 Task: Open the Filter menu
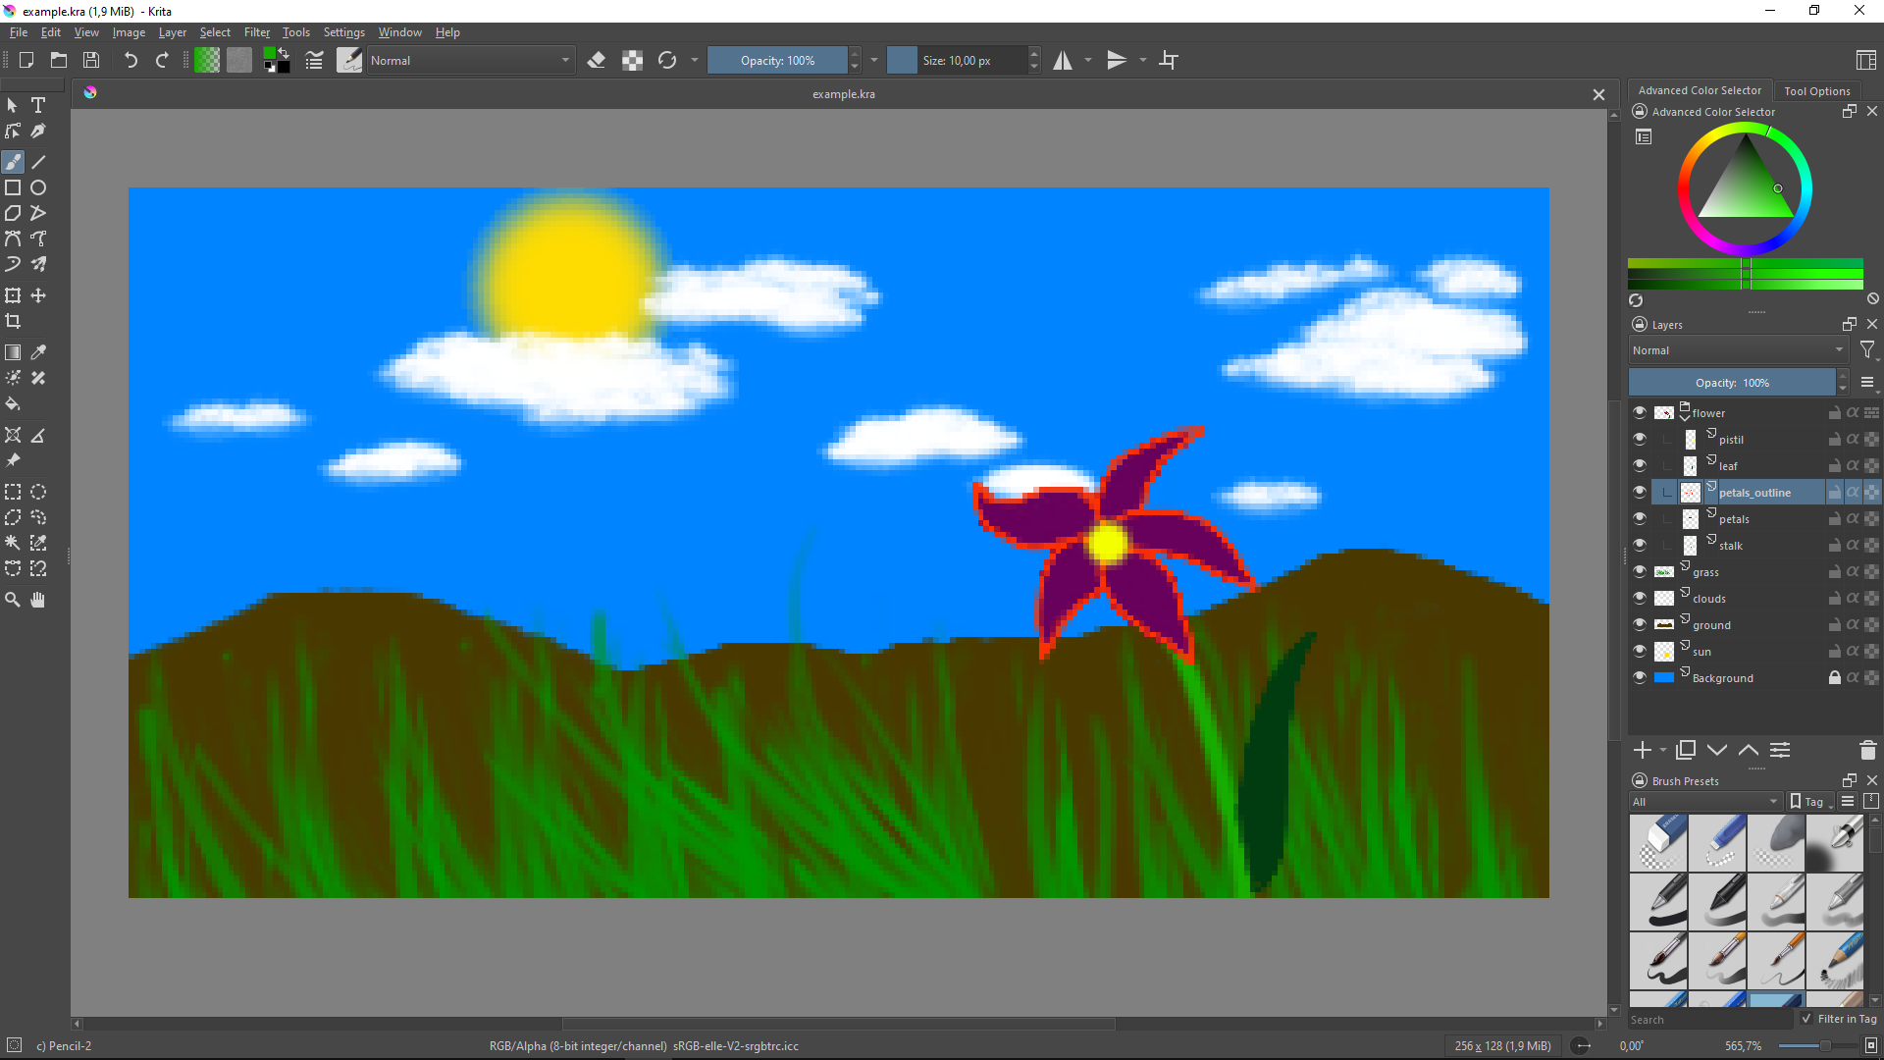click(x=257, y=32)
